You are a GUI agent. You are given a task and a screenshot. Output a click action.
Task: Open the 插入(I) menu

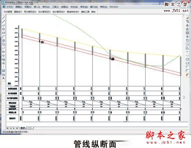tap(37, 7)
